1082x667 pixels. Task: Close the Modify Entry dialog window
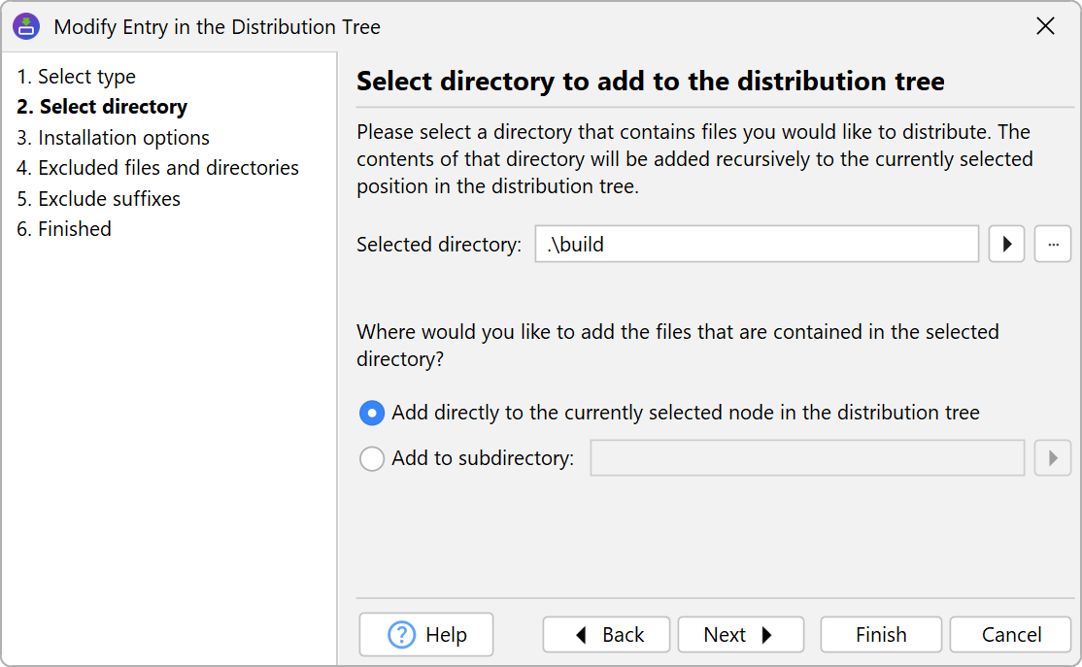pos(1045,26)
